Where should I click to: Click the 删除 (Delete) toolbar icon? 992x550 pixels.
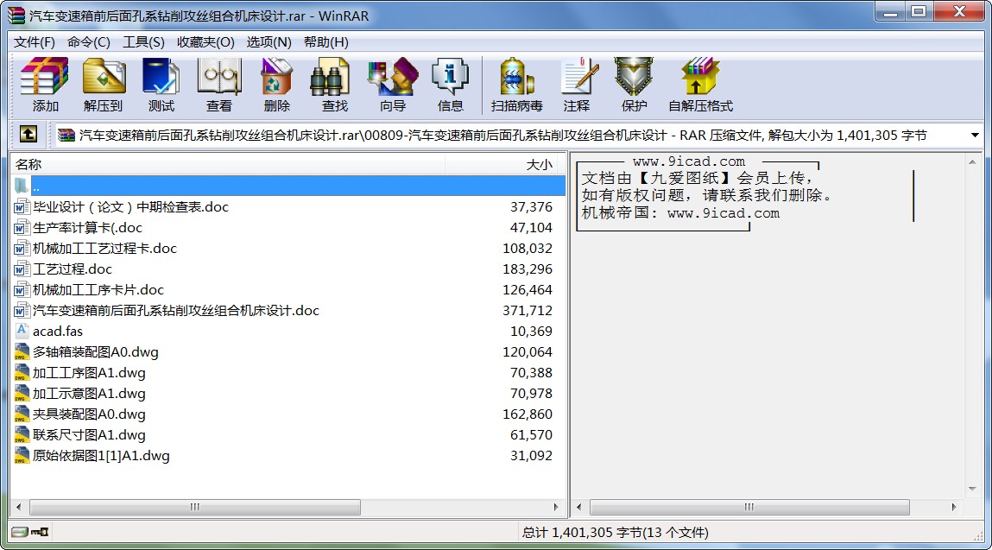coord(276,85)
